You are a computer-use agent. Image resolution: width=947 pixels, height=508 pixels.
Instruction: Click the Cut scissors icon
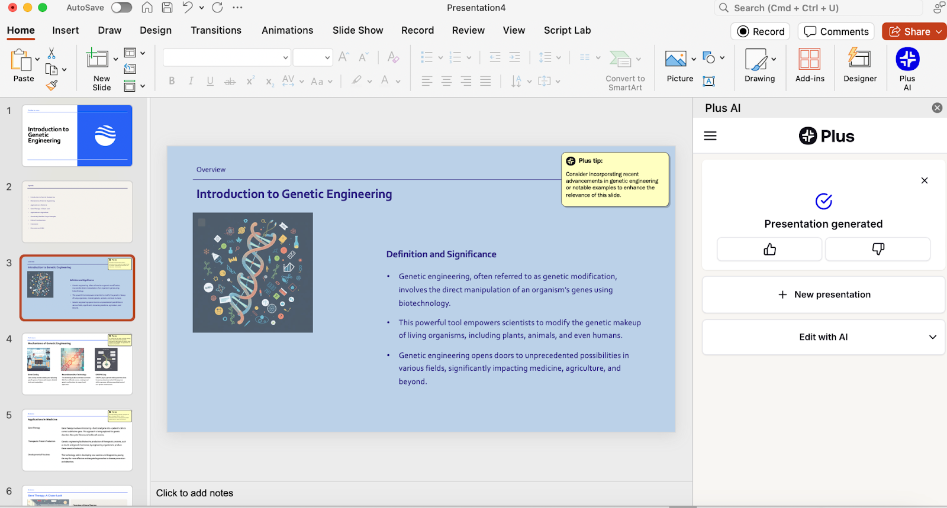pos(51,54)
